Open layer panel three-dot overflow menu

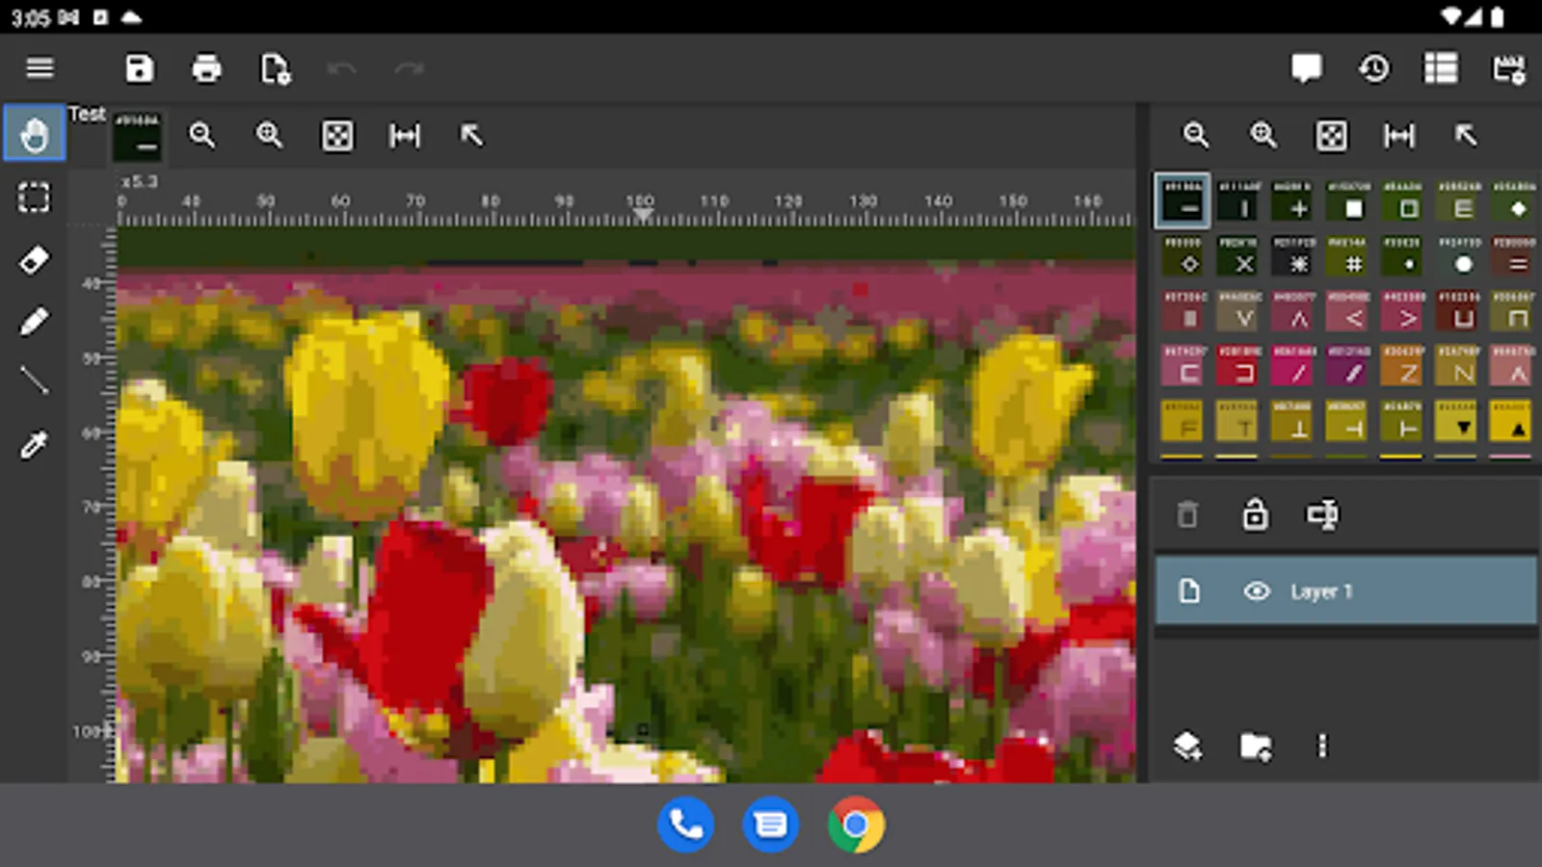[1322, 746]
